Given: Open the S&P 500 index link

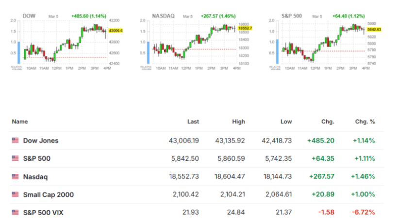Looking at the screenshot, I should (36, 158).
